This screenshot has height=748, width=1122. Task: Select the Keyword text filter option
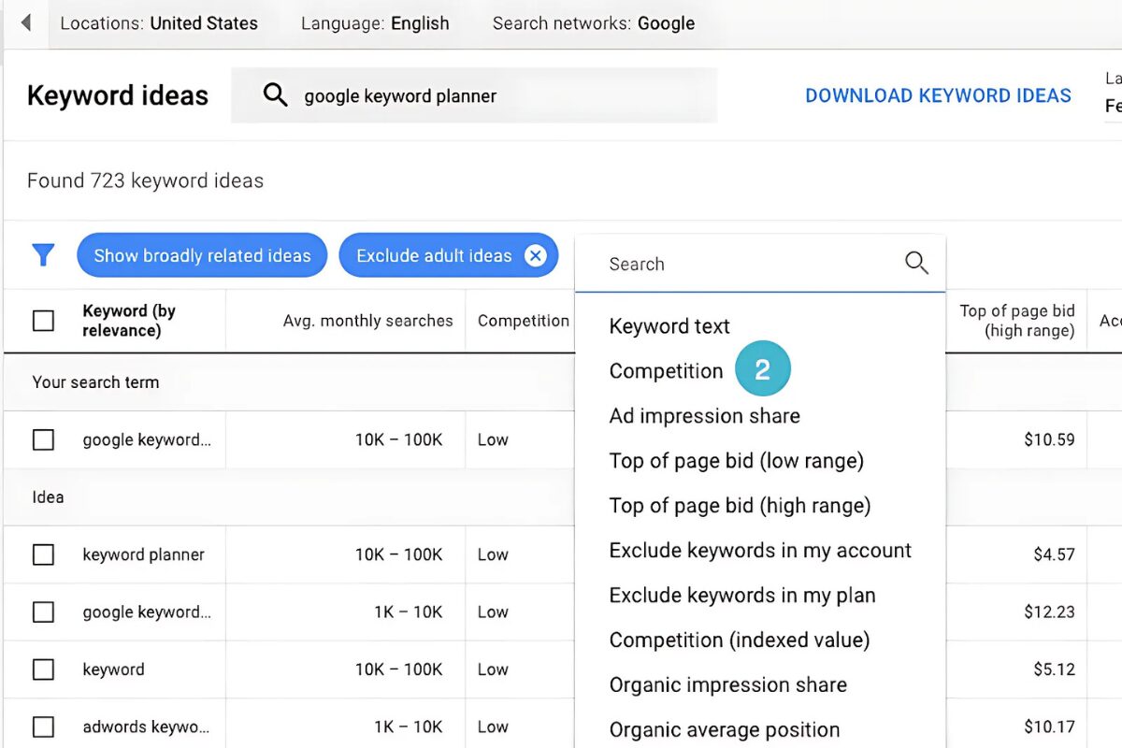[669, 326]
